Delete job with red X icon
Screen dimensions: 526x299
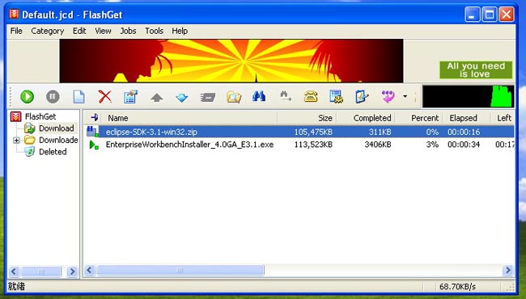104,97
